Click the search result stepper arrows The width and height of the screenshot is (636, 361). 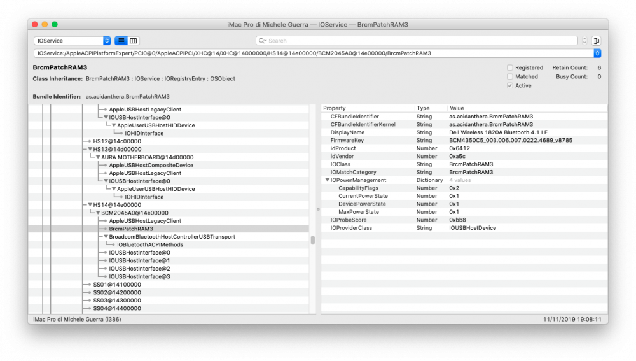coord(584,41)
